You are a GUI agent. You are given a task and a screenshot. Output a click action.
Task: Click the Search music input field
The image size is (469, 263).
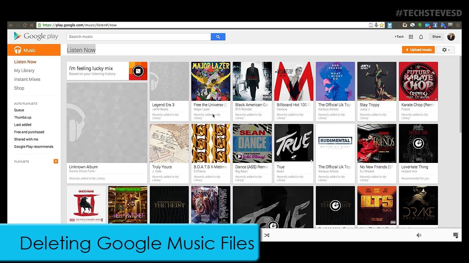[x=139, y=37]
